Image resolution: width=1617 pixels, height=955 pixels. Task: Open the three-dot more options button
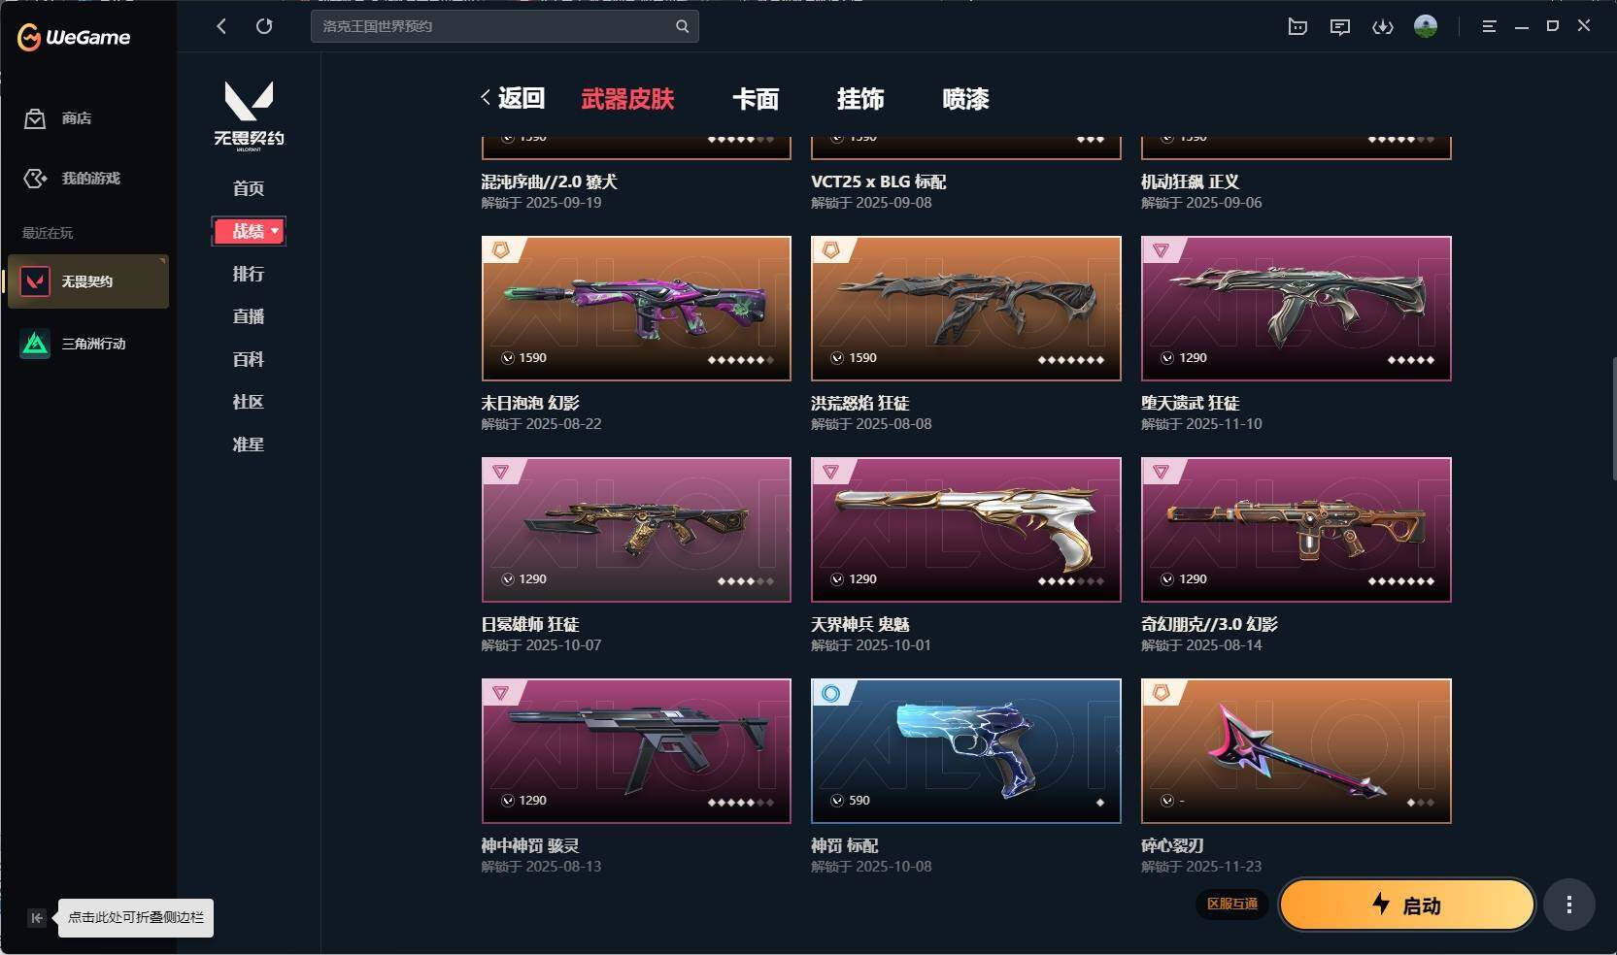pos(1569,905)
